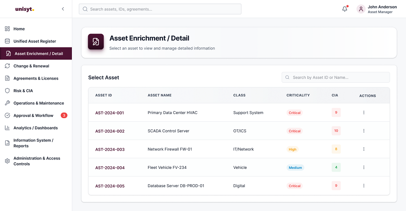Viewport: 406px width, 211px height.
Task: Click John Anderson profile name
Action: coord(382,7)
